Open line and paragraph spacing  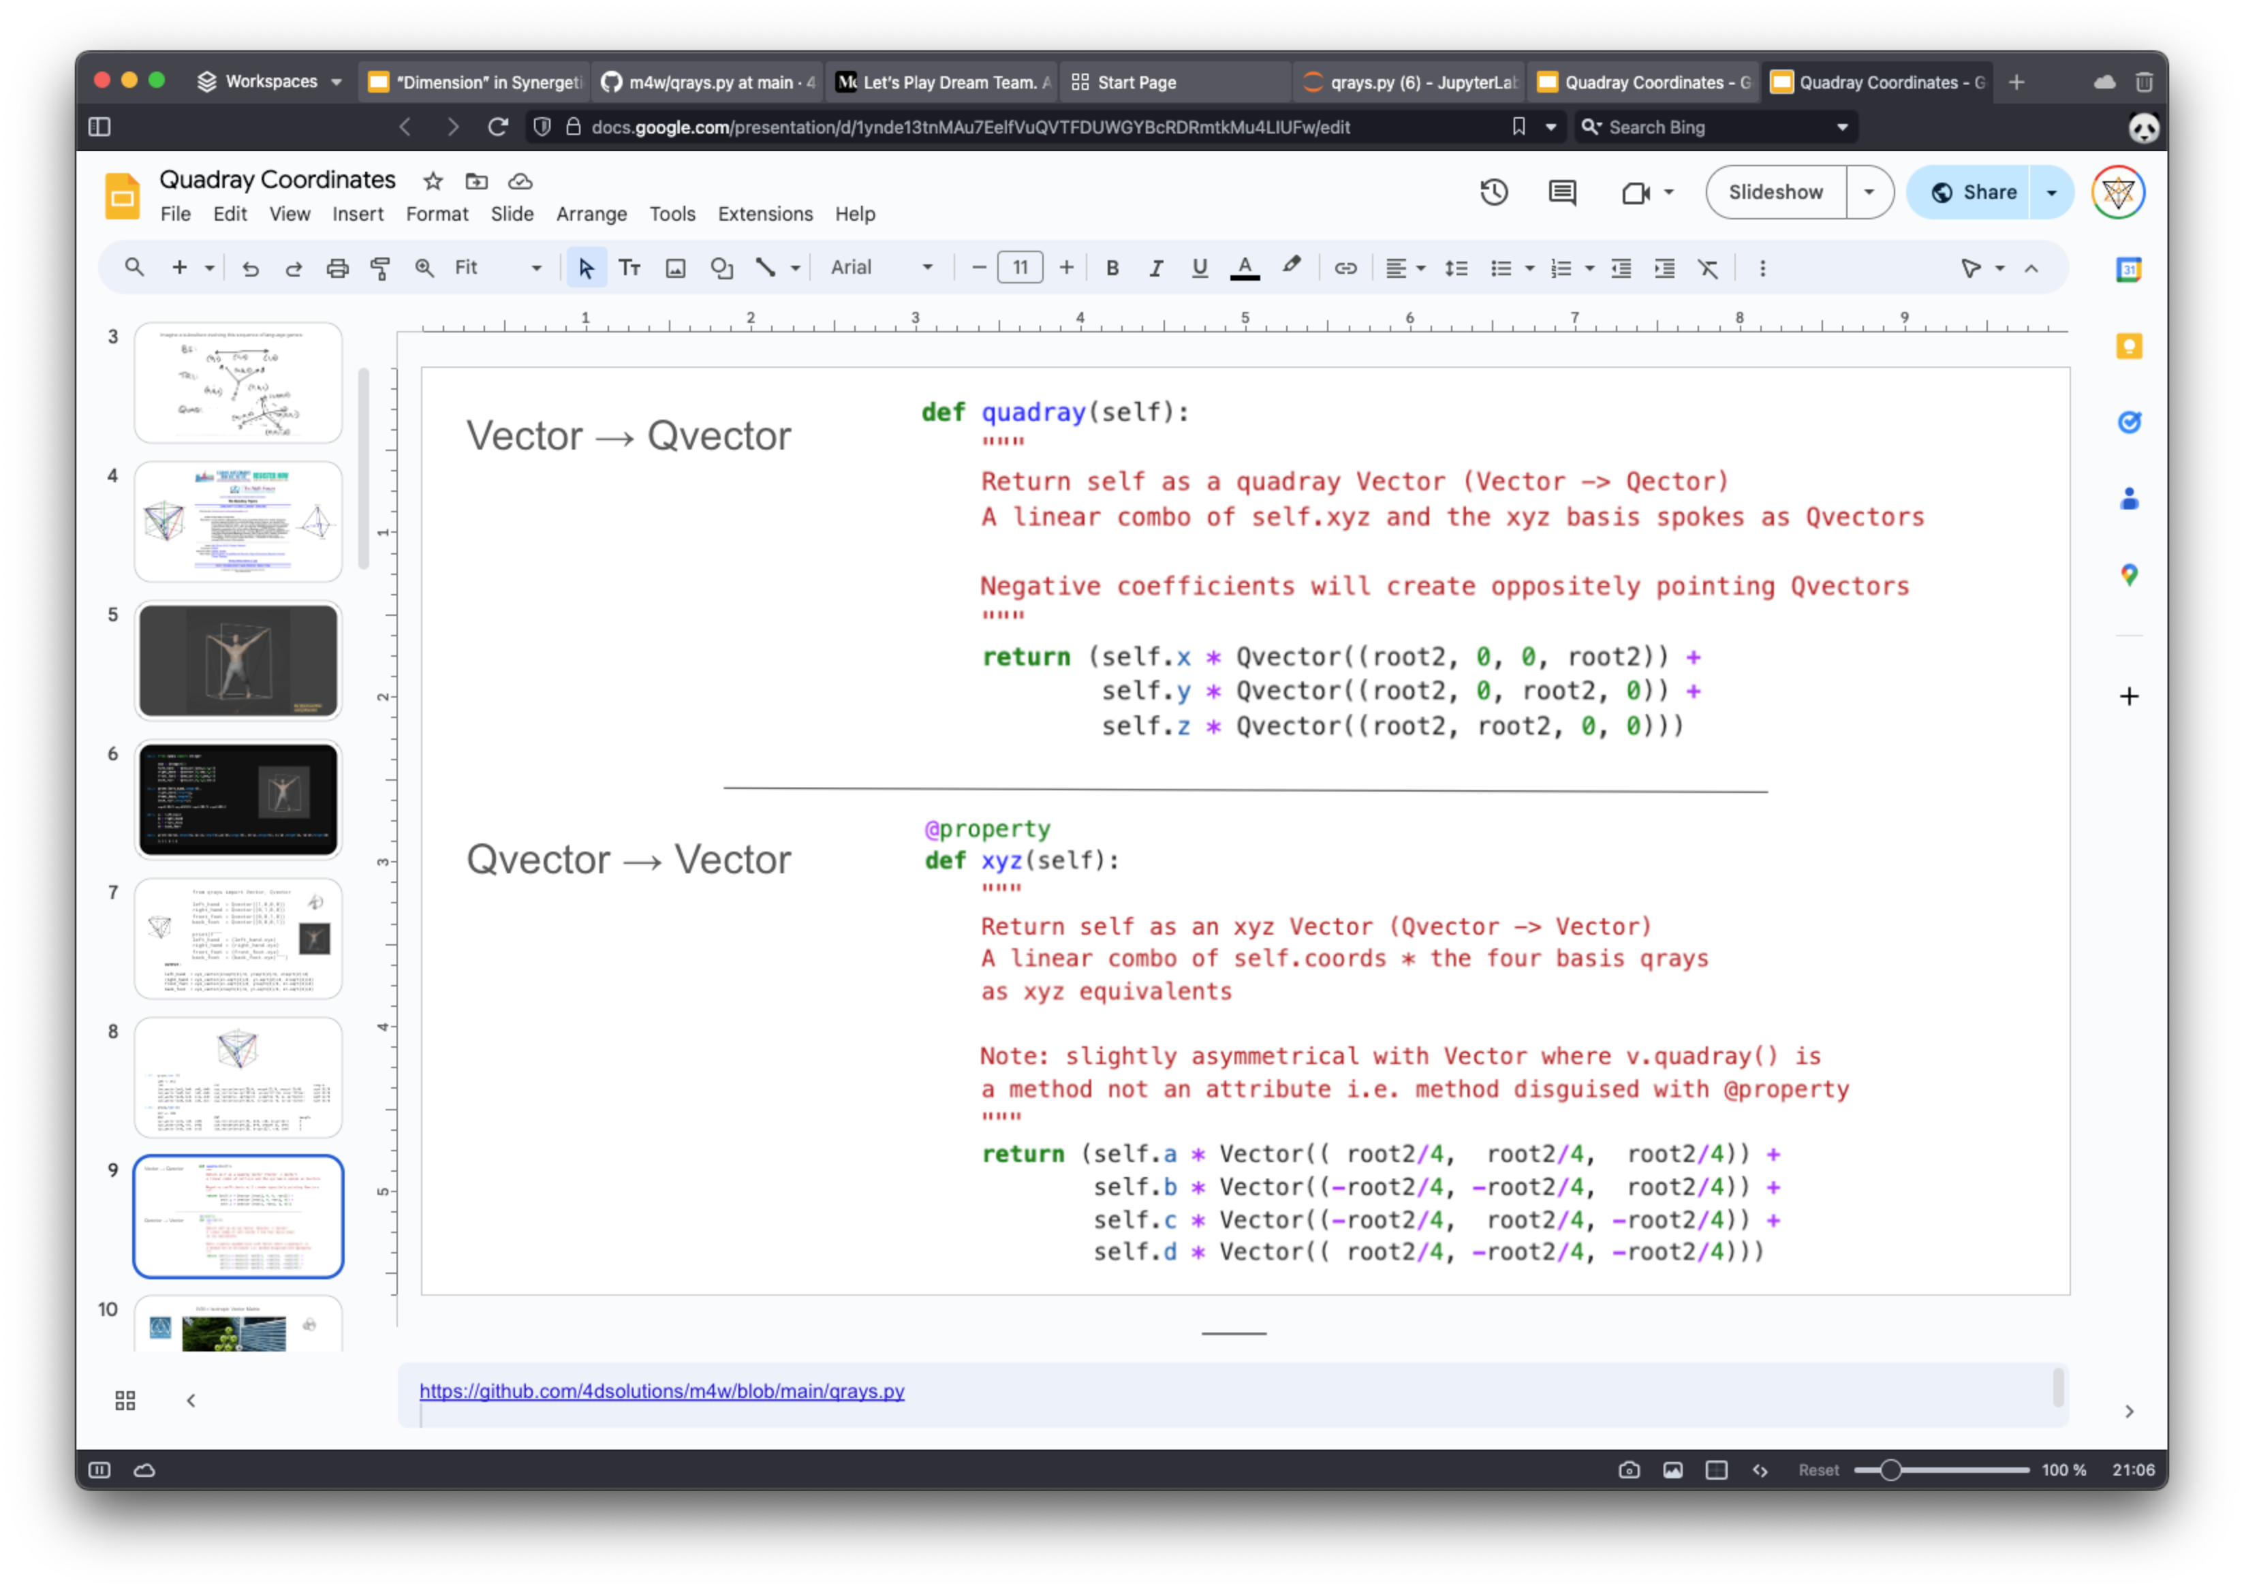click(x=1456, y=267)
